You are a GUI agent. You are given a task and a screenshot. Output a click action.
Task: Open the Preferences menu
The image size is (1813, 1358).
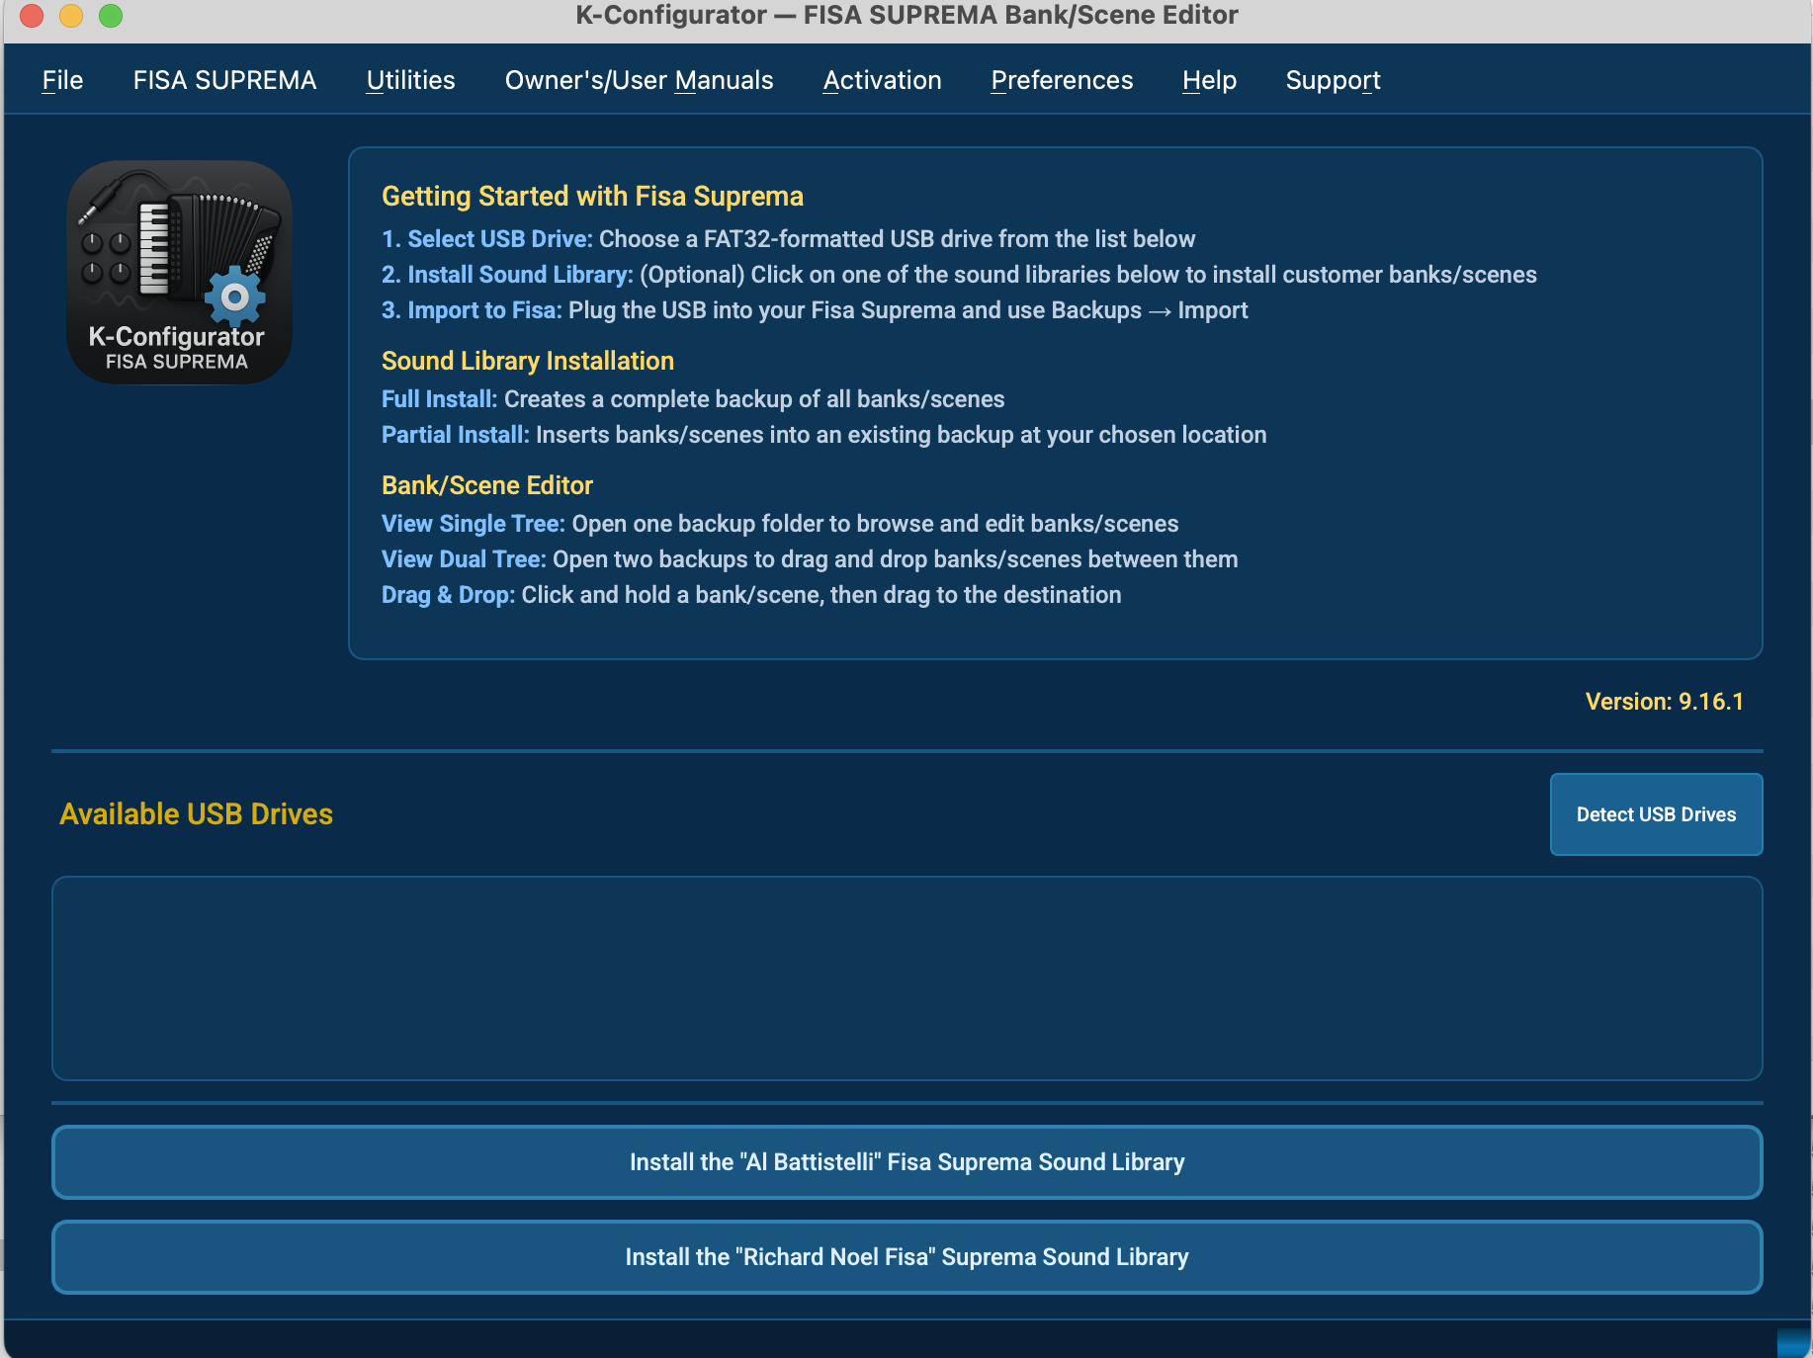click(x=1062, y=80)
